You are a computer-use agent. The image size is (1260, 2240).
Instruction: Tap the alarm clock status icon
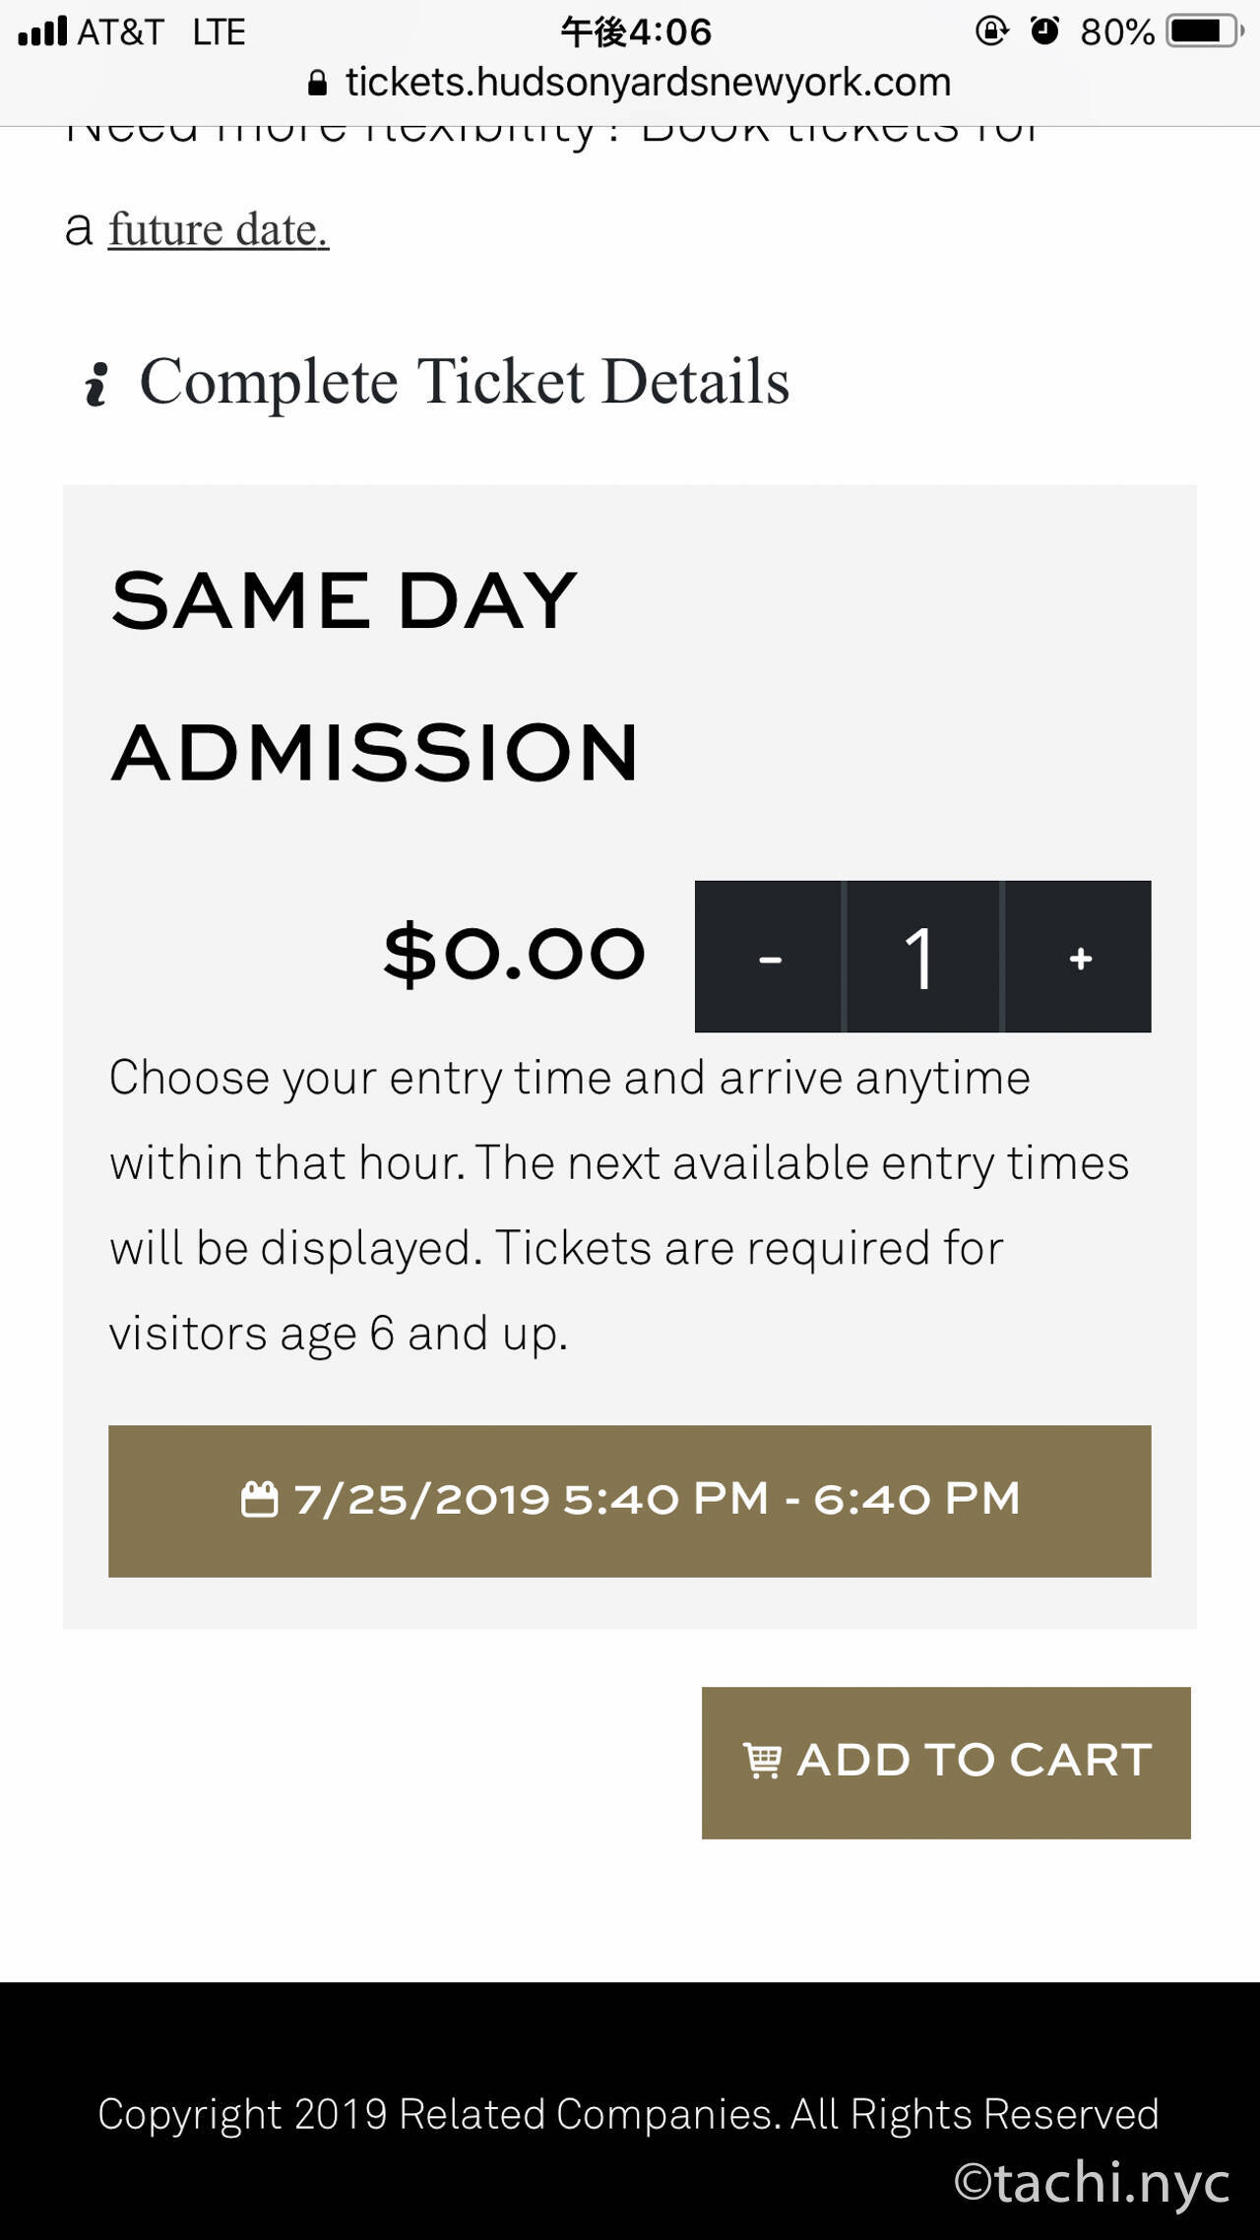point(1044,31)
